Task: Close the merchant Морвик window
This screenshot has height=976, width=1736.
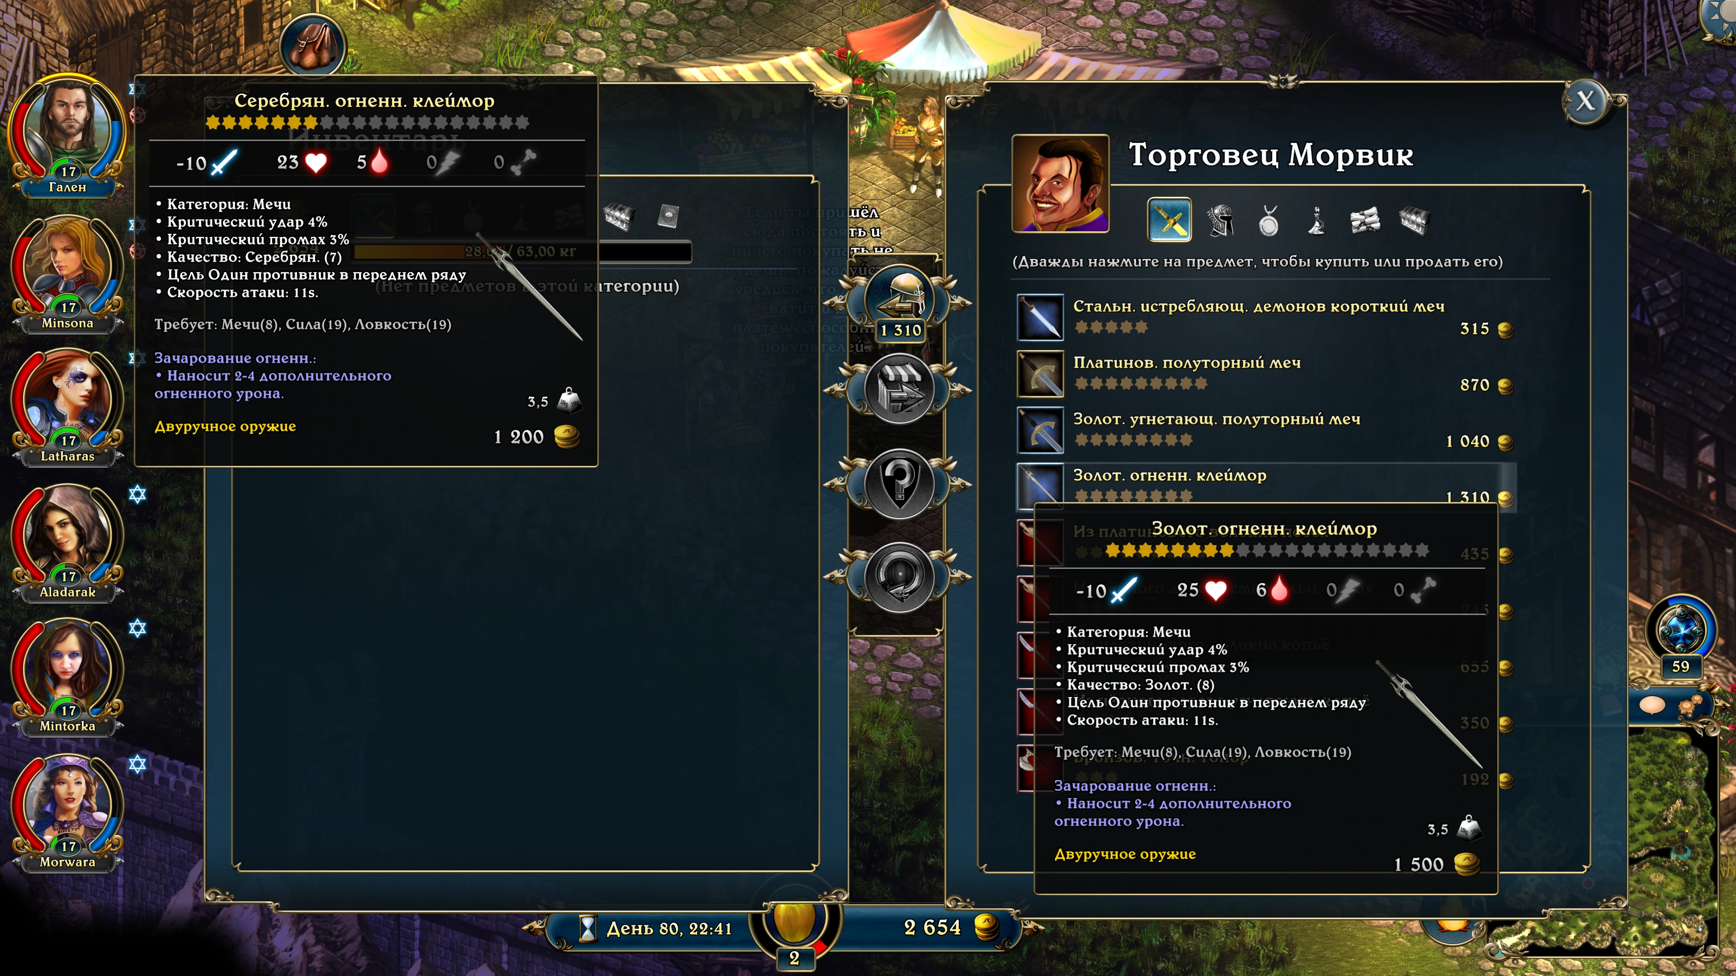Action: coord(1585,101)
